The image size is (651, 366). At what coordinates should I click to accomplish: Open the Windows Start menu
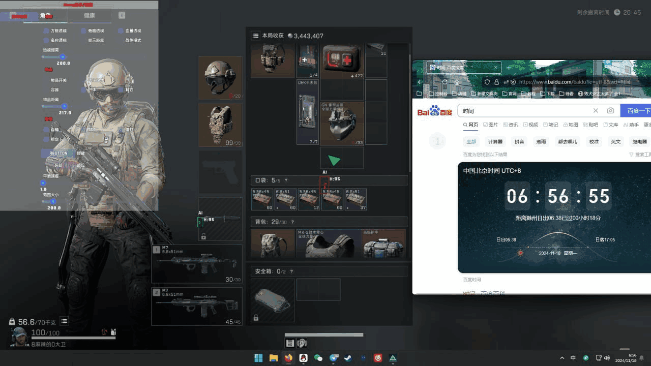[x=258, y=358]
